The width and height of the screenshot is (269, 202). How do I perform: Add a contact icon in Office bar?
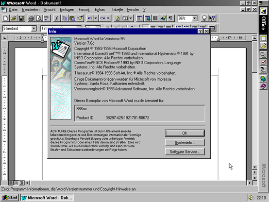pos(263,69)
